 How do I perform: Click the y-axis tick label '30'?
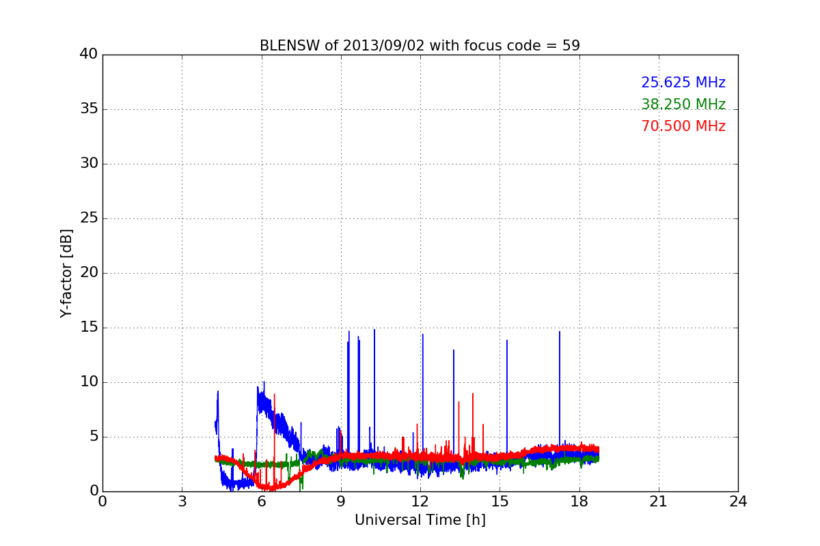(89, 164)
